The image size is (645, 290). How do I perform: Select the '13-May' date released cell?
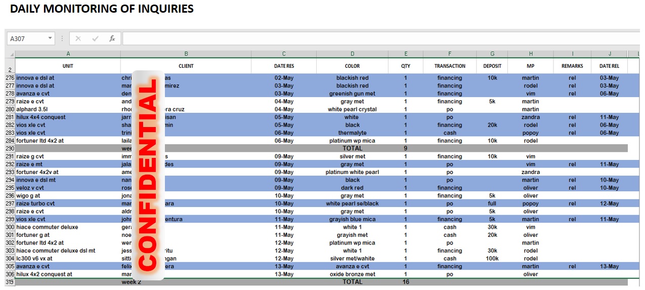[x=609, y=266]
